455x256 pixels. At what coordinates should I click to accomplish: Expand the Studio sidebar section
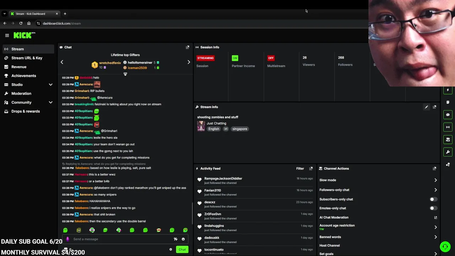pyautogui.click(x=50, y=85)
